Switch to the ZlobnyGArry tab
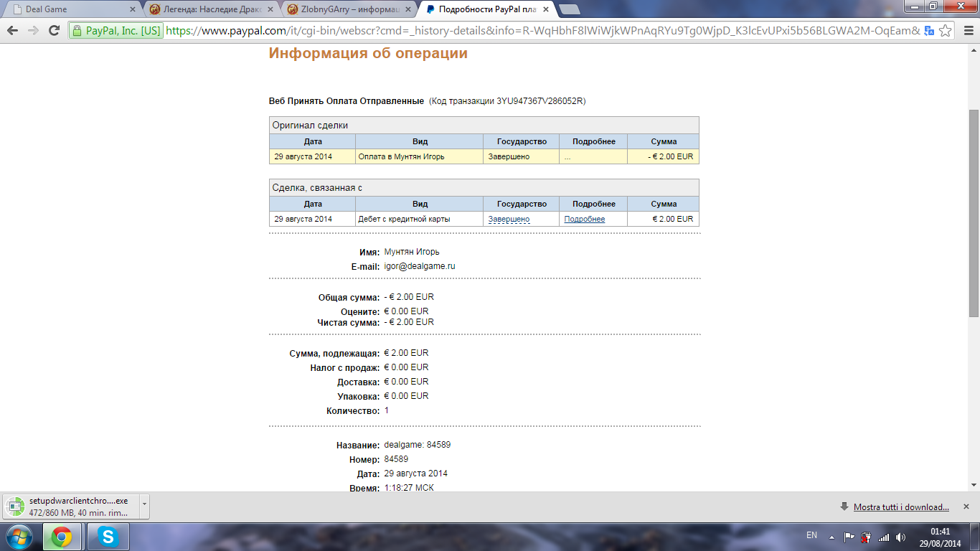980x551 pixels. (349, 9)
